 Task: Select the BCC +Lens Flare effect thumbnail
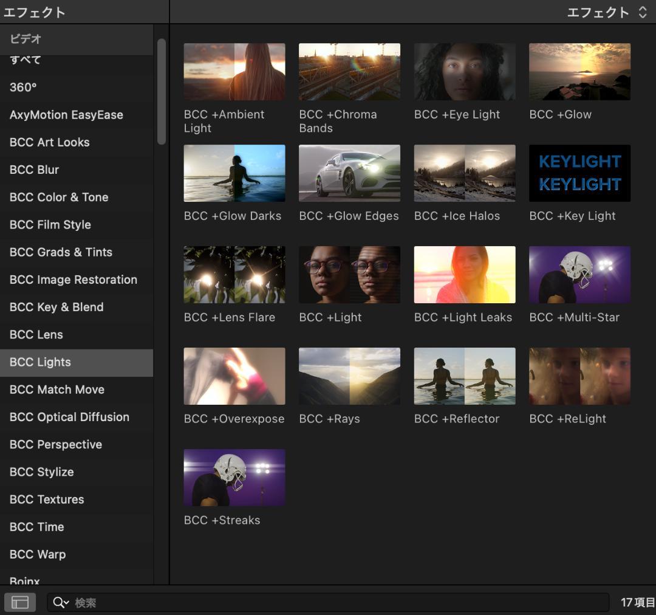coord(234,275)
